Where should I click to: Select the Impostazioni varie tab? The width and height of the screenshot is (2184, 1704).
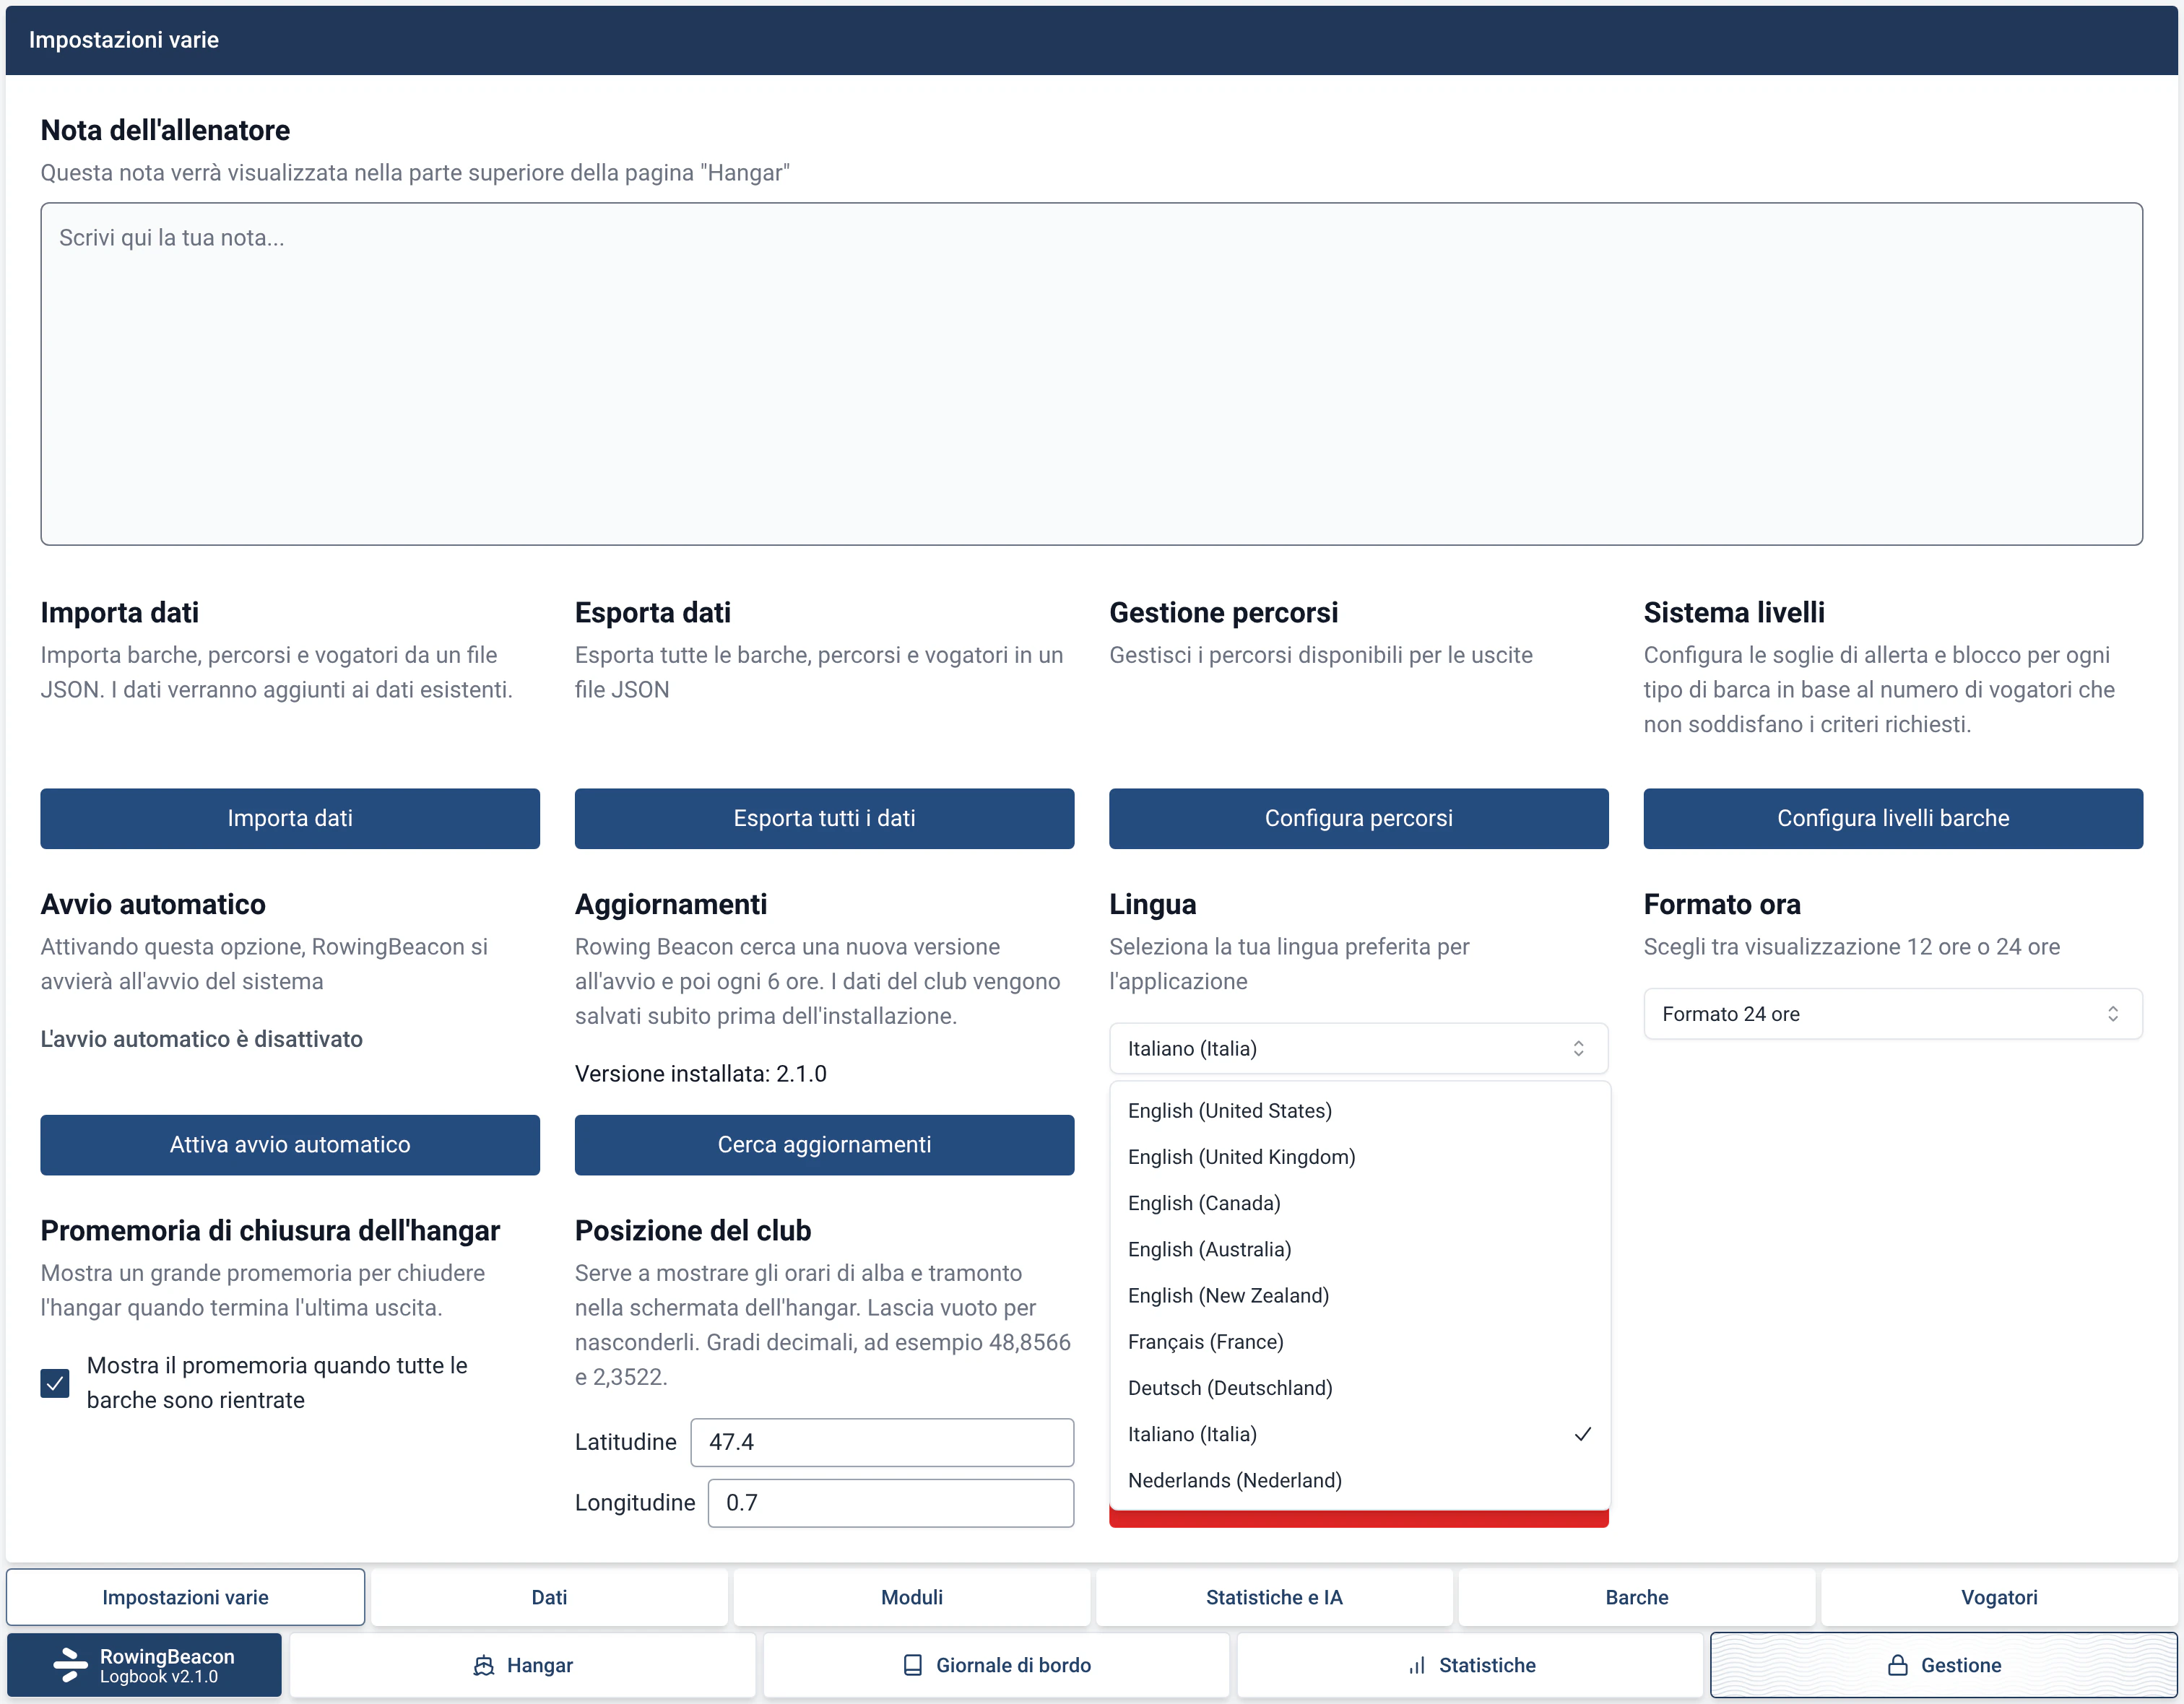(x=186, y=1597)
